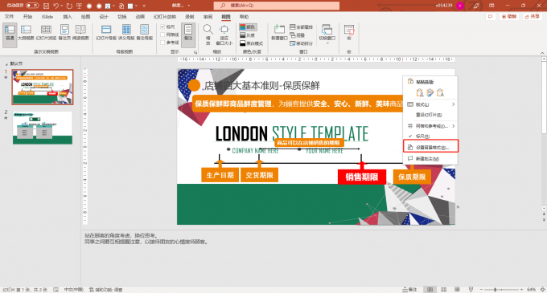547x293 pixels.
Task: Select slide 2 thumbnail
Action: coord(43,128)
